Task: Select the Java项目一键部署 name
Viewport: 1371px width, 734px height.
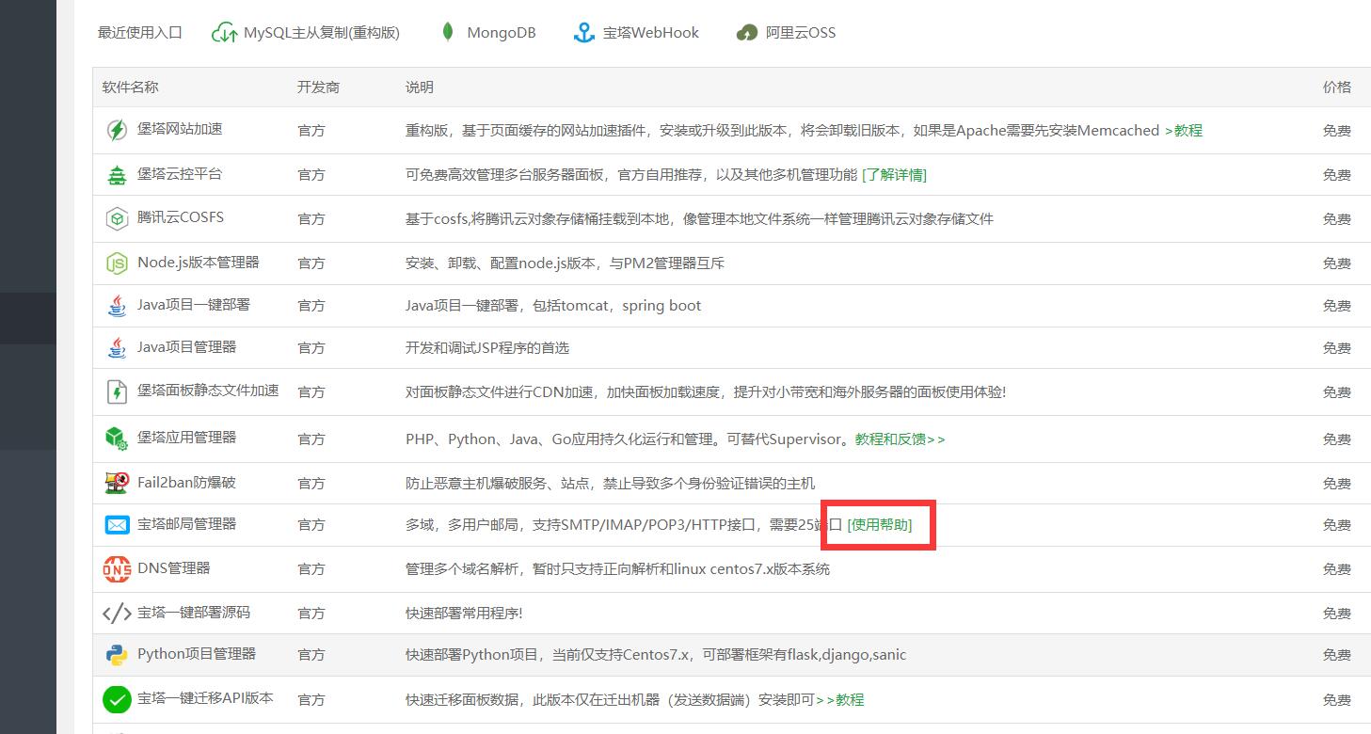Action: [x=194, y=305]
